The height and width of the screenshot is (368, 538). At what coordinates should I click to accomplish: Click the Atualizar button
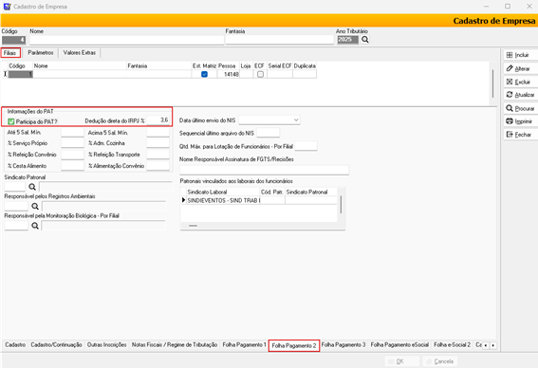520,95
